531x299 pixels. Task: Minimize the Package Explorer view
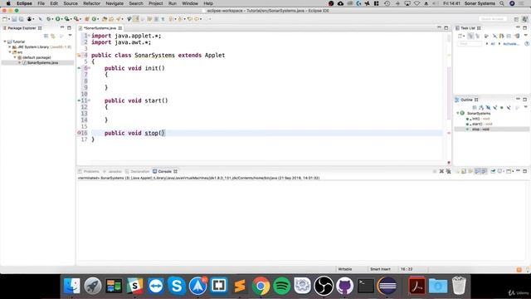[x=62, y=27]
